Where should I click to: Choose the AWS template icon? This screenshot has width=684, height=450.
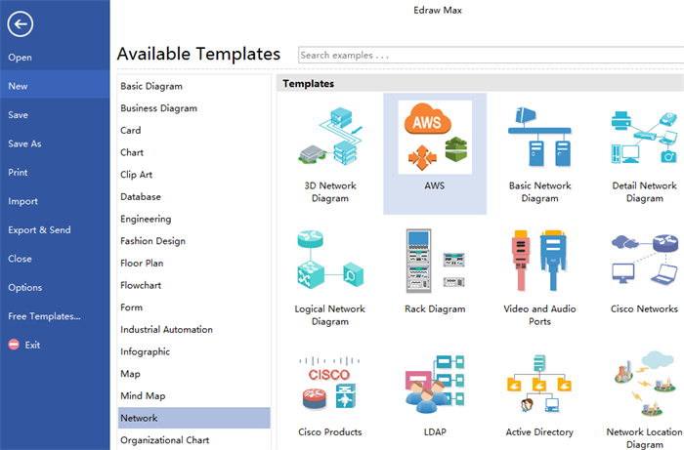point(435,138)
